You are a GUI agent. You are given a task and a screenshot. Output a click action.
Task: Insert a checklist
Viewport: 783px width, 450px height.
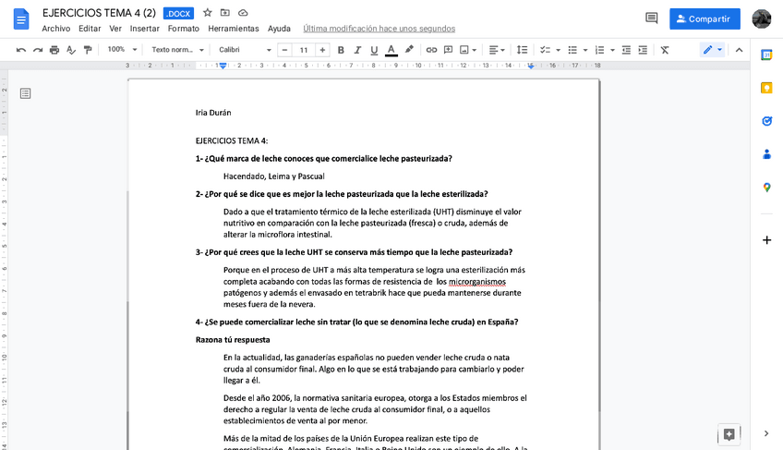point(546,50)
